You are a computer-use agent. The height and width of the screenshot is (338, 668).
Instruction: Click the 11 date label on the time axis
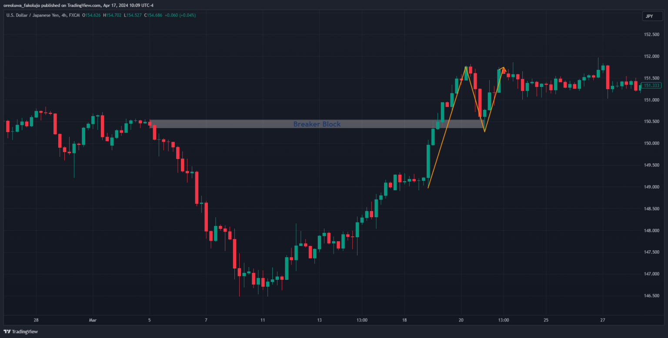[263, 320]
